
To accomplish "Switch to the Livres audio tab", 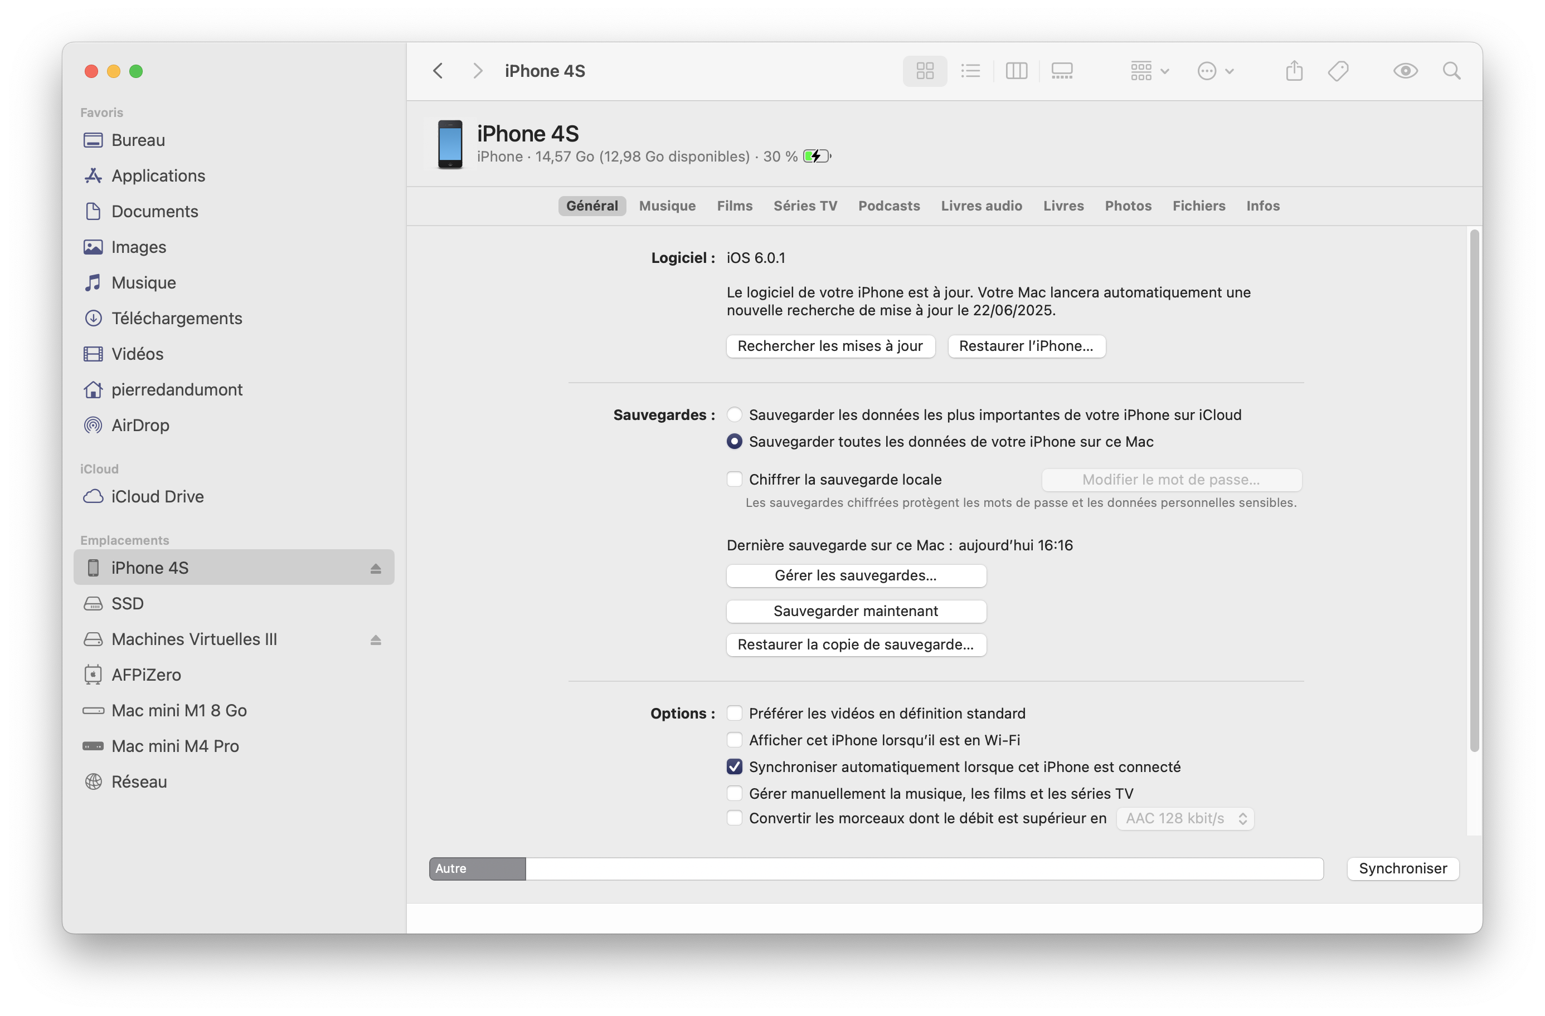I will tap(981, 206).
